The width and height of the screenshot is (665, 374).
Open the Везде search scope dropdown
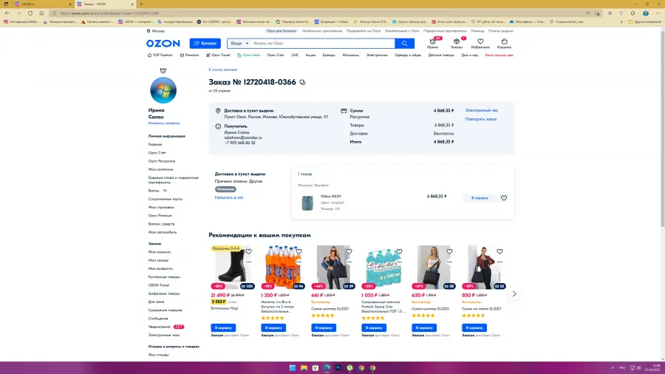239,44
